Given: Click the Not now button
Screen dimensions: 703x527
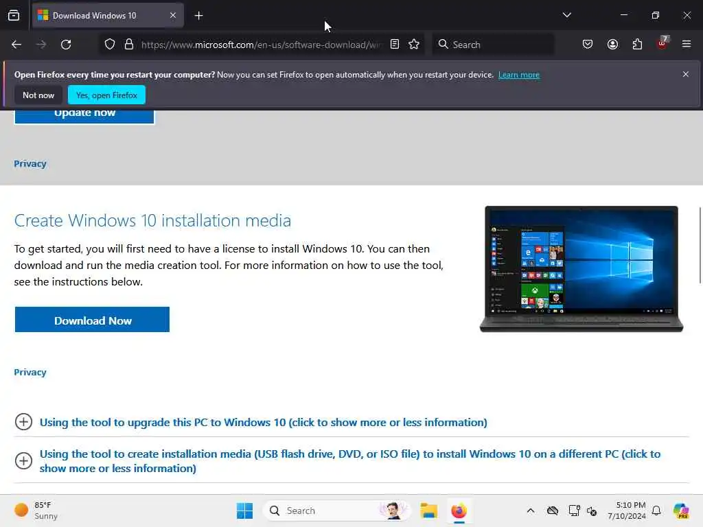Looking at the screenshot, I should click(x=38, y=95).
